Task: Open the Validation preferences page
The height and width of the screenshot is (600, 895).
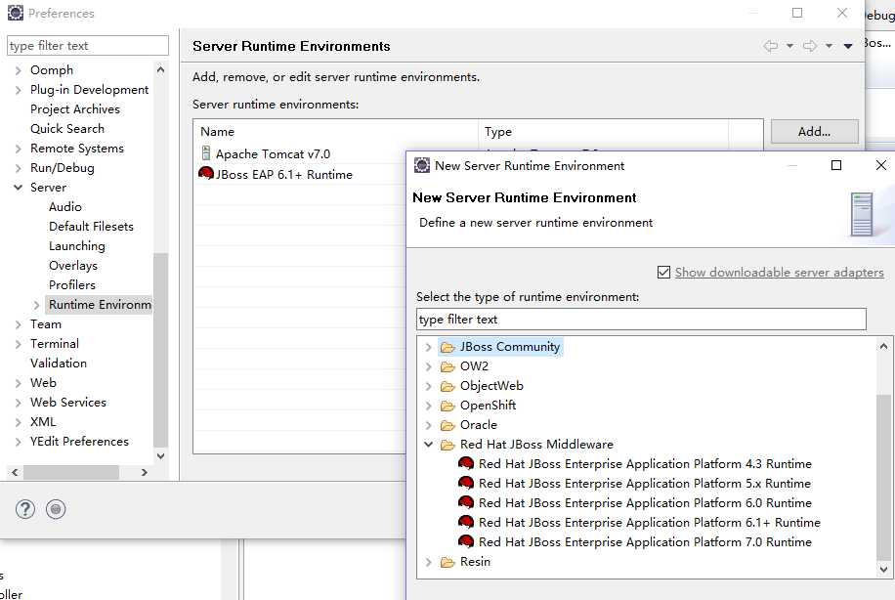Action: coord(58,364)
